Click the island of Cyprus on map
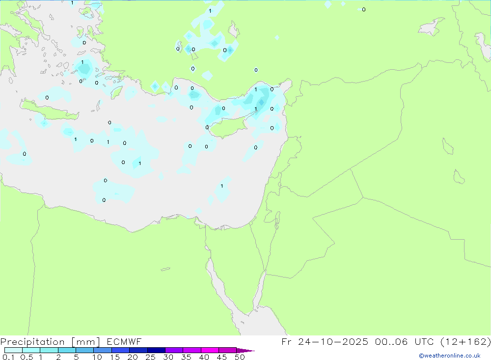The width and height of the screenshot is (491, 360). click(x=228, y=127)
